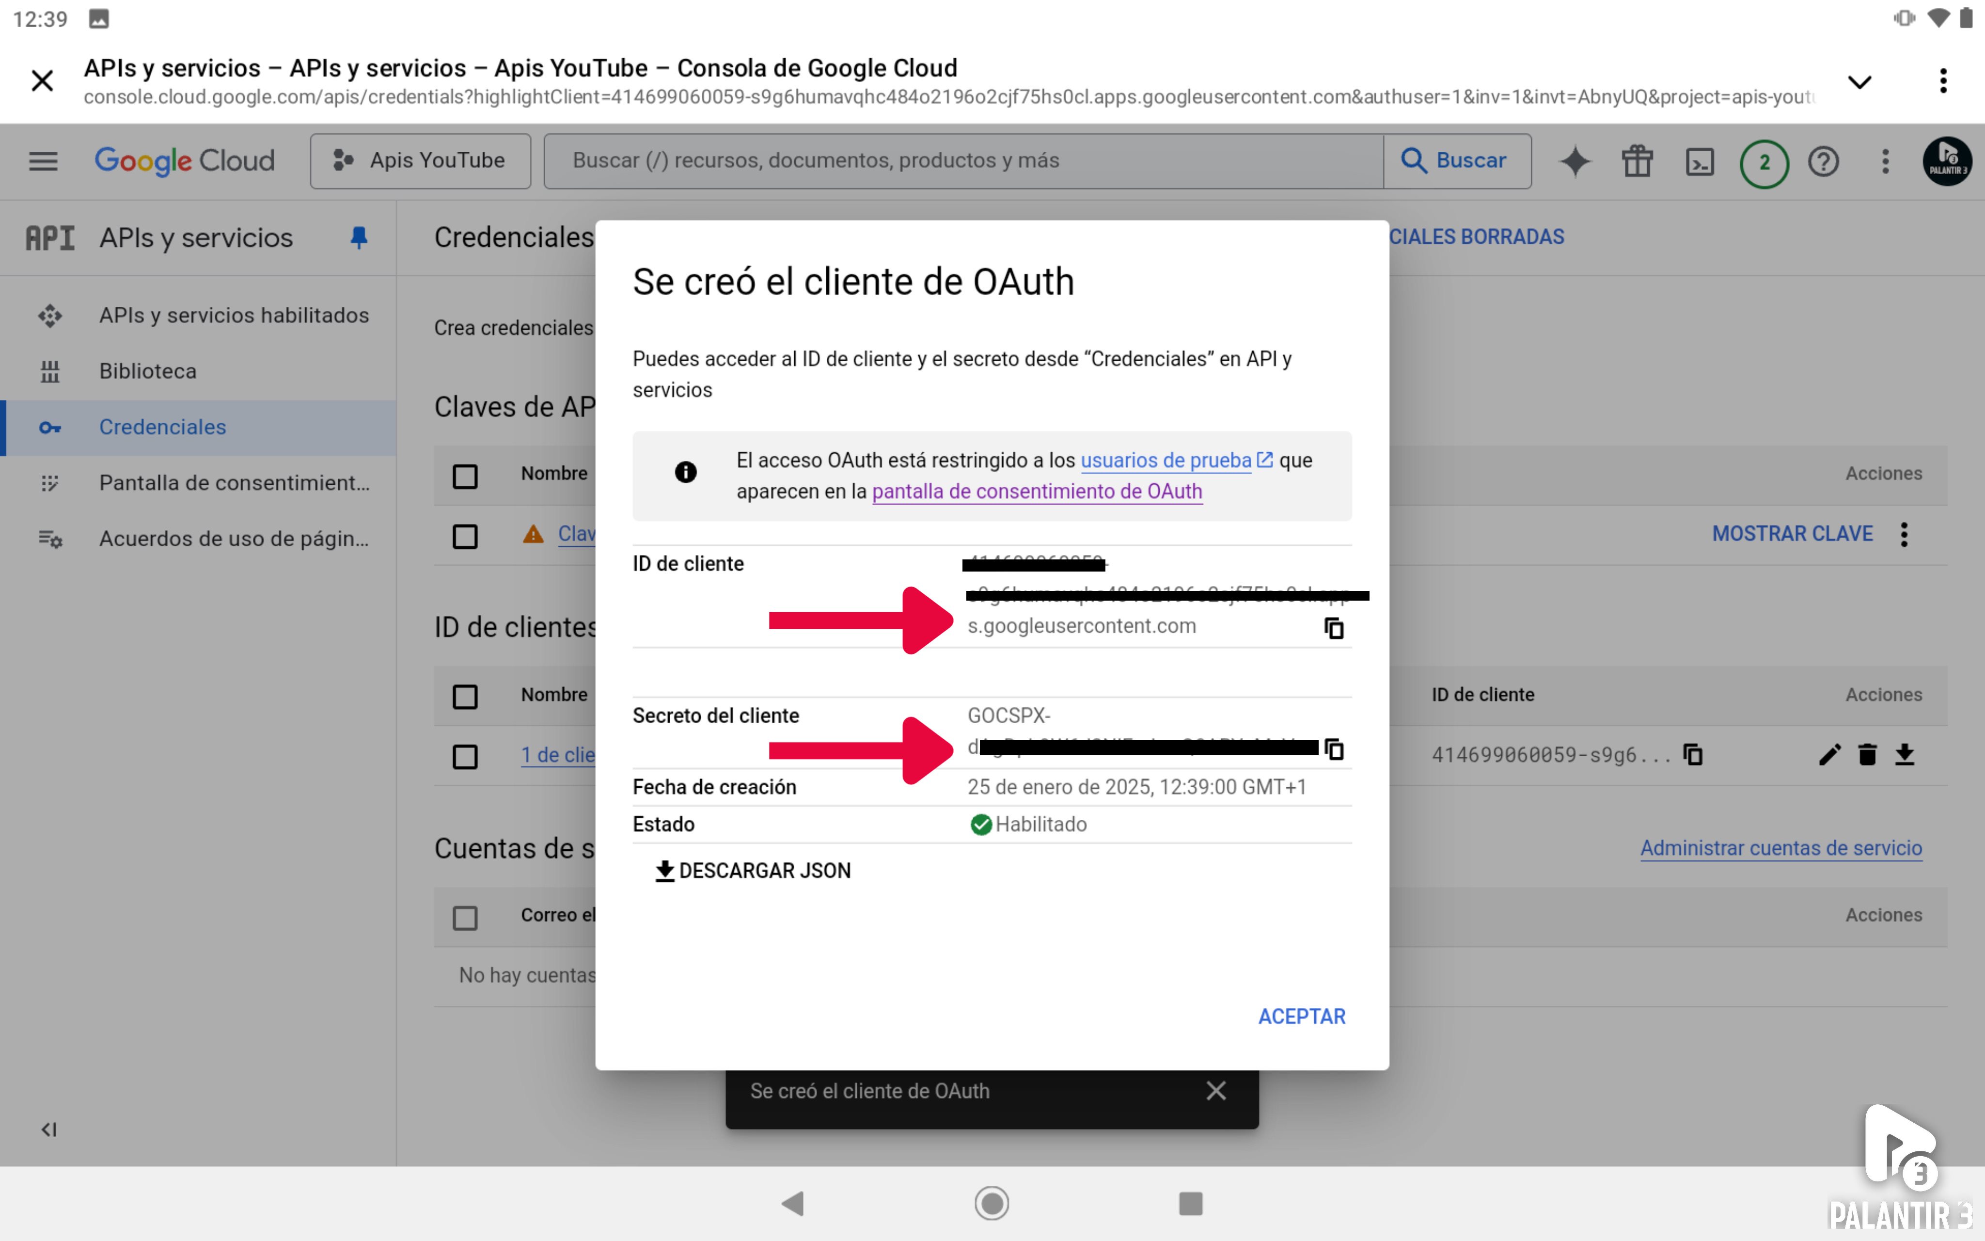Image resolution: width=1985 pixels, height=1241 pixels.
Task: Toggle the pin next to APIs y servicios
Action: pyautogui.click(x=359, y=238)
